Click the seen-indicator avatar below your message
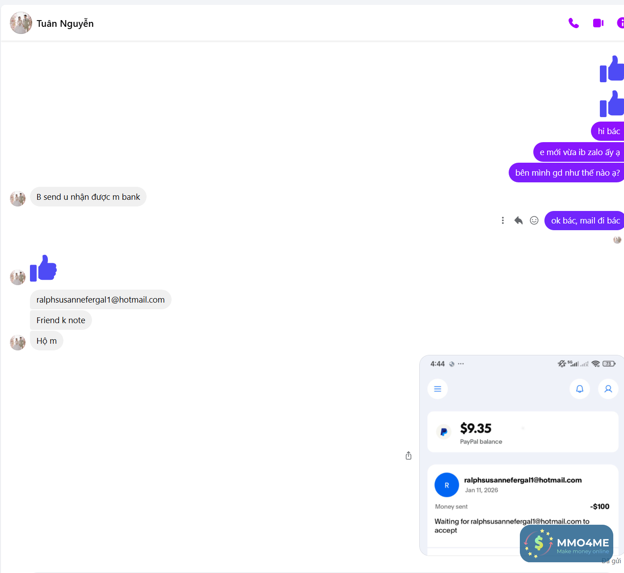Image resolution: width=624 pixels, height=573 pixels. pyautogui.click(x=617, y=240)
